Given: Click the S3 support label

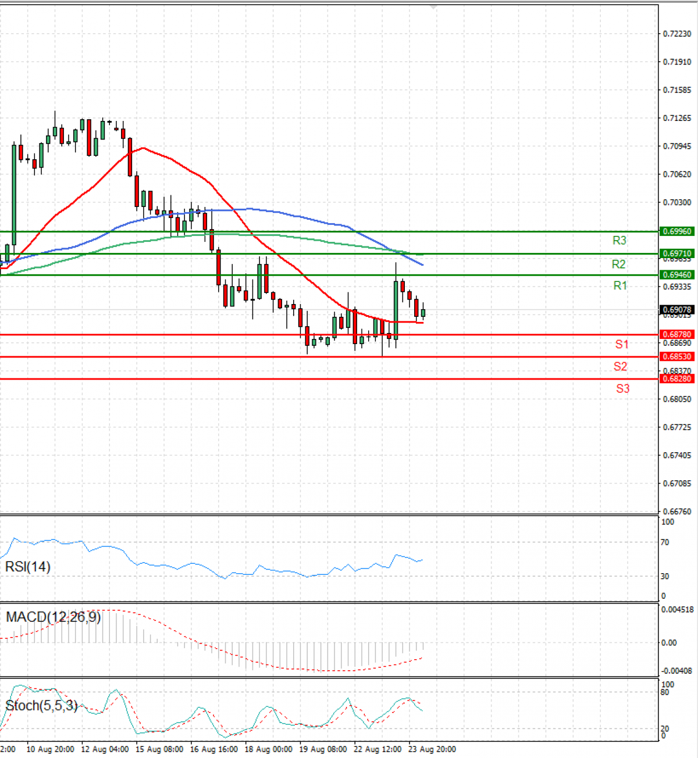Looking at the screenshot, I should coord(623,388).
